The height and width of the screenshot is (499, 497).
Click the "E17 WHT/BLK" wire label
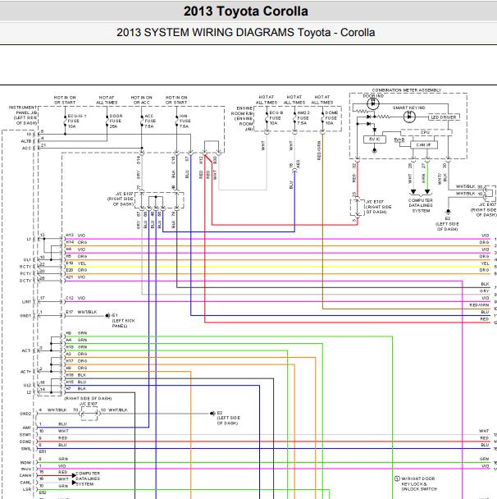[81, 312]
